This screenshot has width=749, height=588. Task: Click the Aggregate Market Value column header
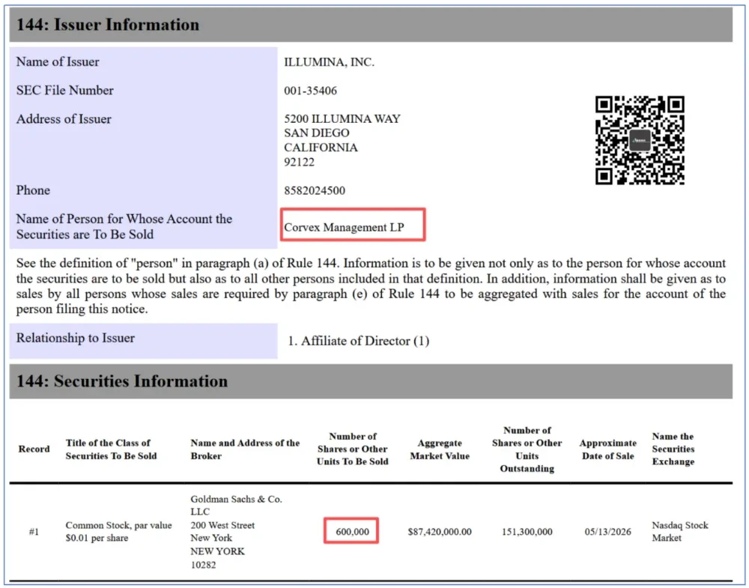click(x=440, y=449)
